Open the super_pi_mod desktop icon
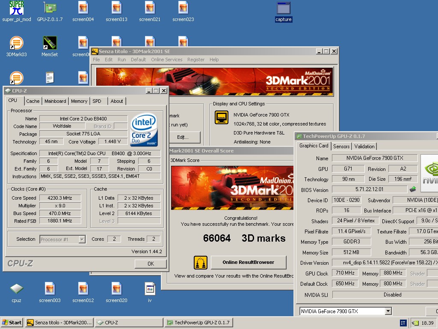438x329 pixels. [17, 11]
